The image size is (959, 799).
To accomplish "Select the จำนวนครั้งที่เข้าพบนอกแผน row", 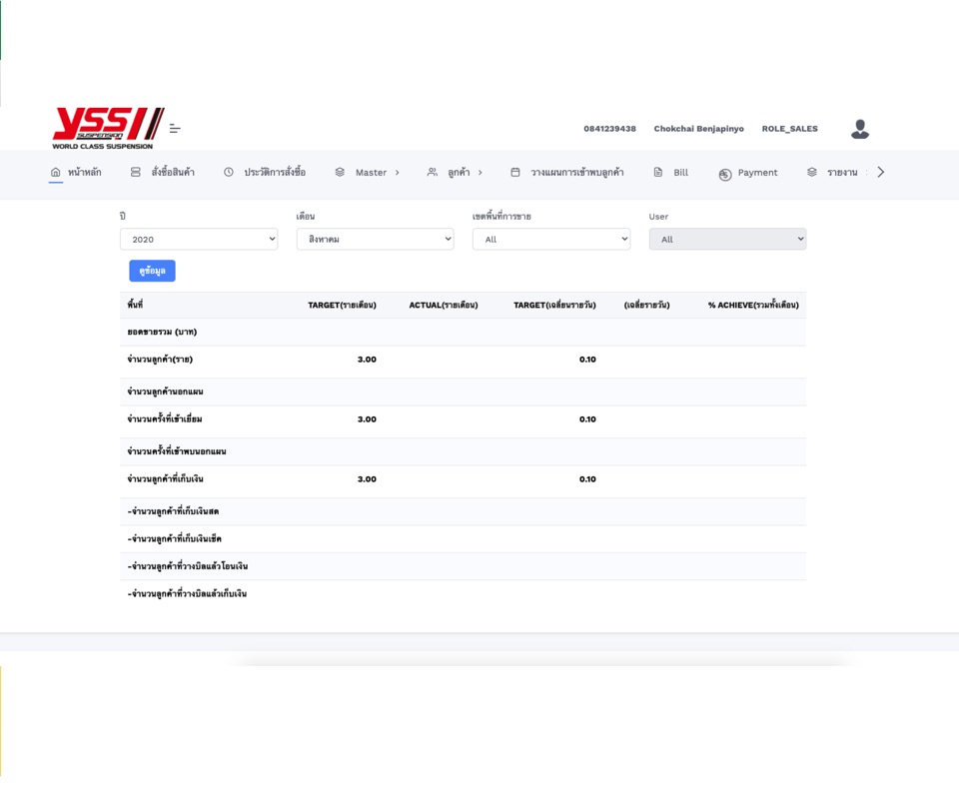I will click(x=463, y=451).
